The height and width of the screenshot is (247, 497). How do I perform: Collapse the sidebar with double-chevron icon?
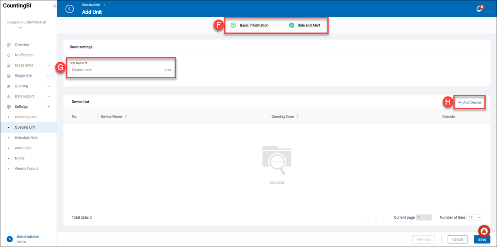pyautogui.click(x=54, y=6)
